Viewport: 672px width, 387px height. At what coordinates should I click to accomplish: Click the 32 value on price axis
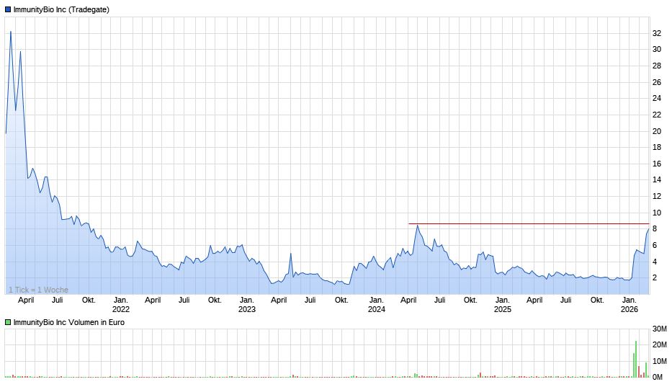tap(656, 33)
